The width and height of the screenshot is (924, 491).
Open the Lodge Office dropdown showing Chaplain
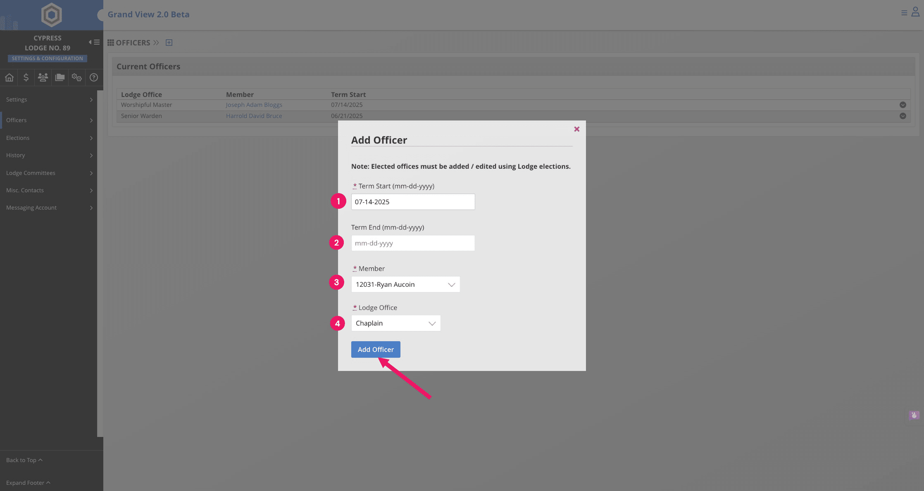click(x=395, y=323)
